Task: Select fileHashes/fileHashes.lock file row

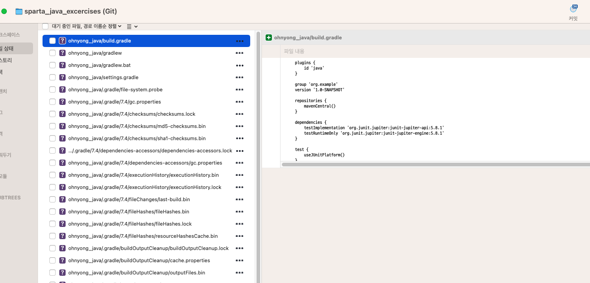Action: (146, 224)
